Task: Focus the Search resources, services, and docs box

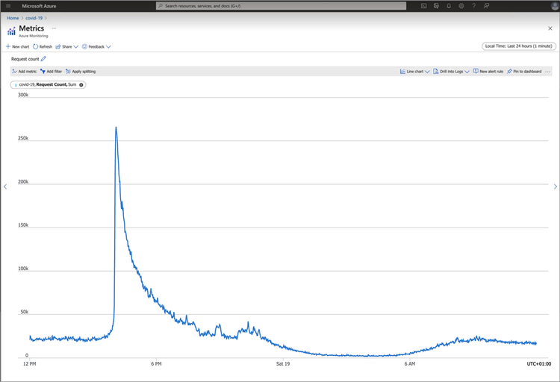Action: coord(281,6)
